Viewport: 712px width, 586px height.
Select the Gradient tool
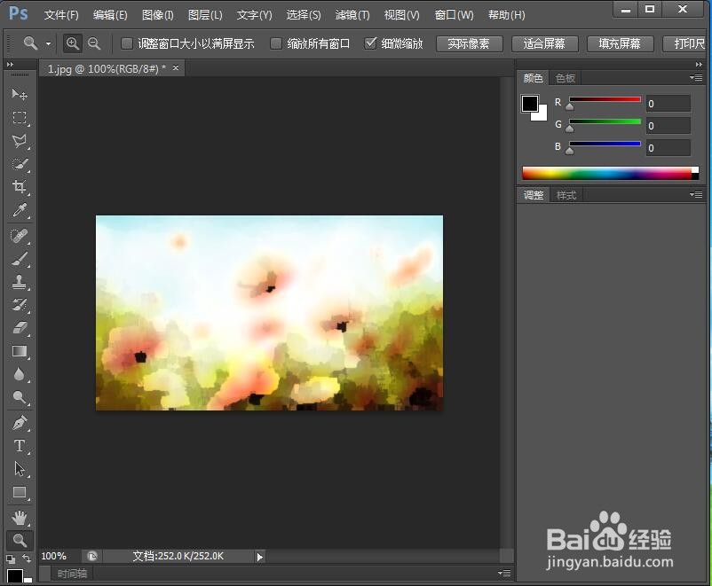[19, 351]
